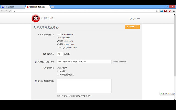Click the em标签显示为红色 hint text
This screenshot has height=110, width=176.
coord(120,62)
